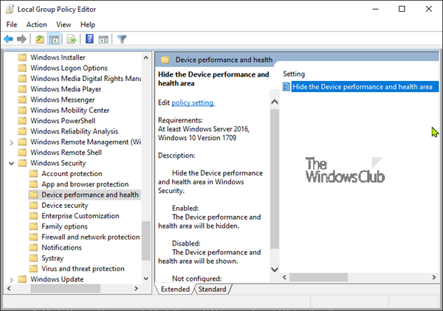Click the Windows PowerShell folder icon
This screenshot has height=311, width=443.
[22, 121]
